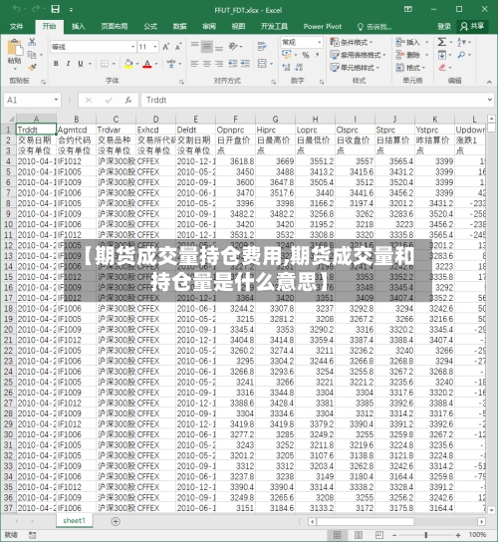The image size is (498, 542).
Task: Switch to Normal view icon
Action: tap(338, 535)
